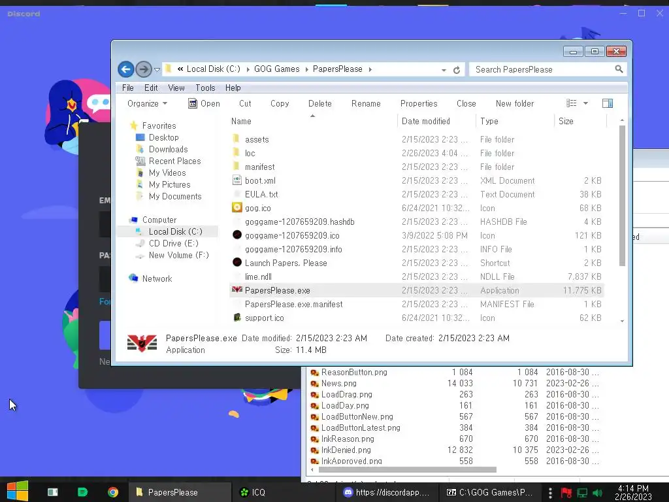
Task: Select News.png in the archive window
Action: coord(339,383)
